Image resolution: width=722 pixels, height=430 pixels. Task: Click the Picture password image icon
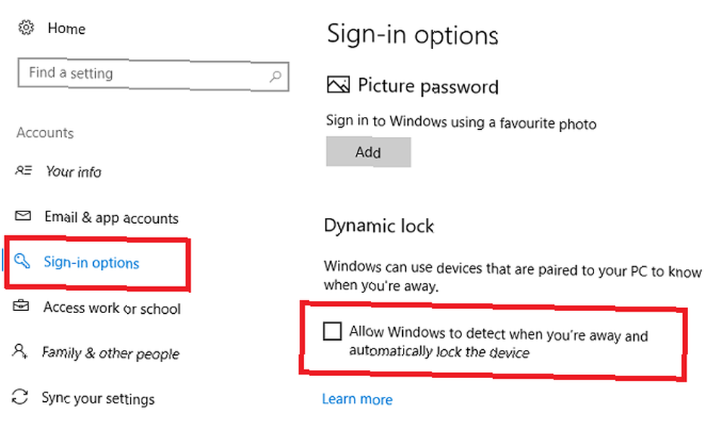(x=338, y=84)
